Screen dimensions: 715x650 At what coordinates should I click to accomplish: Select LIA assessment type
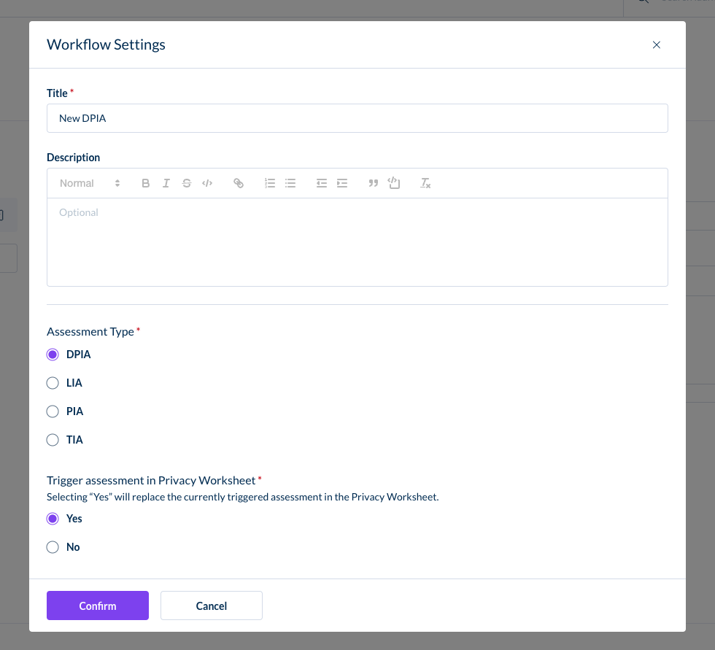pos(53,383)
